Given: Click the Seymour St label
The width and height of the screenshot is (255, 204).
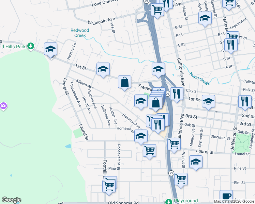Looking at the screenshot, I should point(201,138).
